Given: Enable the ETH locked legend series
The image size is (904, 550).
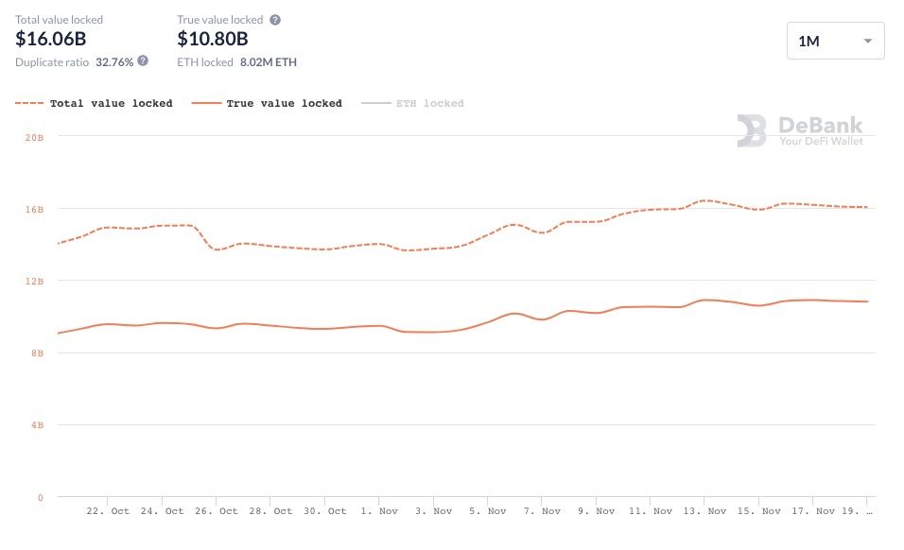Looking at the screenshot, I should click(429, 104).
